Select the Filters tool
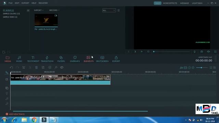The image size is (219, 123). [x=61, y=59]
